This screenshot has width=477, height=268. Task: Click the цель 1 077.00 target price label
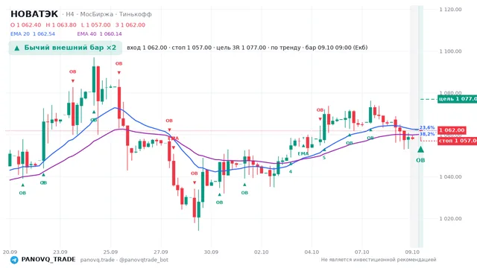[457, 99]
